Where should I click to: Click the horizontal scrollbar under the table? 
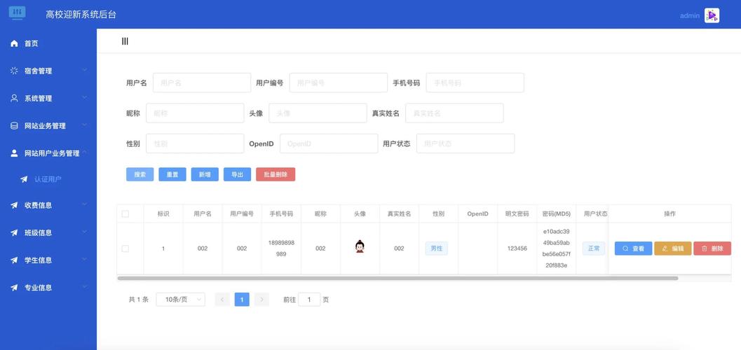pos(397,279)
